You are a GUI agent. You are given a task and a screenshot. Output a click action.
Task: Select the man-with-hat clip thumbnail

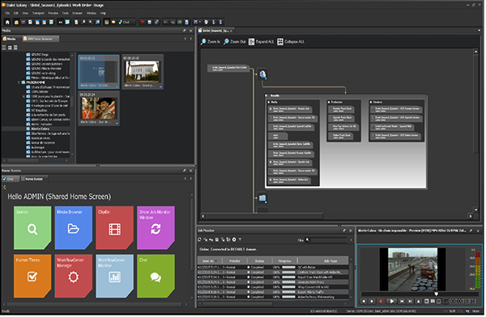point(99,108)
